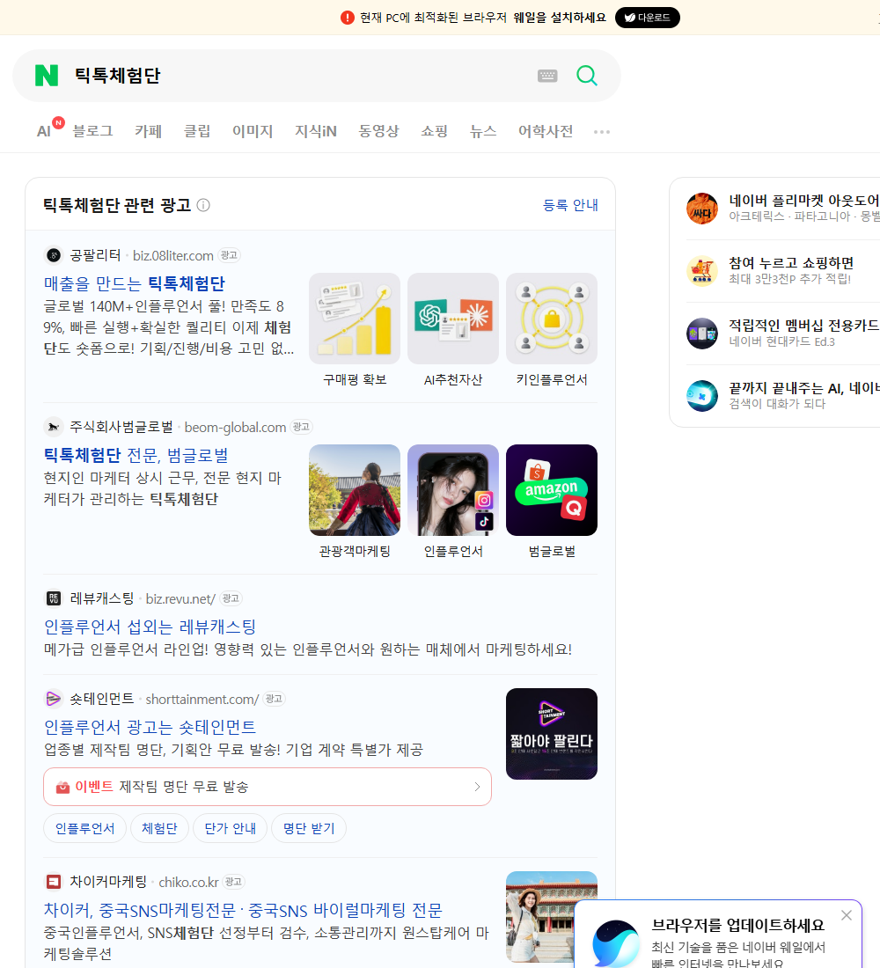Screen dimensions: 880x968
Task: Open the 틱톡체험단 전문, 범글로벌 title
Action: 136,455
